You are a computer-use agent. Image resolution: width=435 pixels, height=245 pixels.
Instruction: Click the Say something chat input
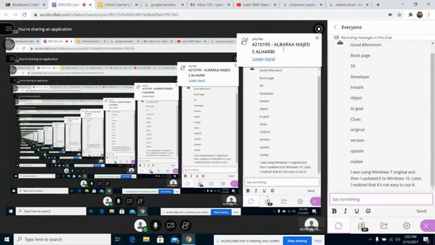click(381, 199)
